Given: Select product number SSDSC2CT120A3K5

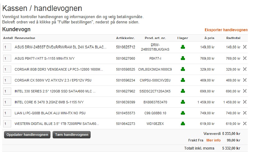Looking at the screenshot, I should pos(155,91).
